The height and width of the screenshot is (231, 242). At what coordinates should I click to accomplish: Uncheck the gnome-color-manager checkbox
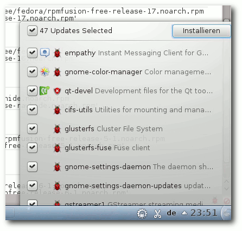(32, 72)
